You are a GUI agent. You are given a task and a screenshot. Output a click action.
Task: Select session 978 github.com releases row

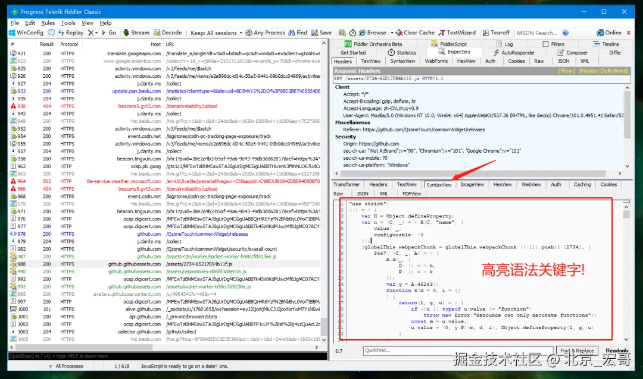tap(164, 234)
